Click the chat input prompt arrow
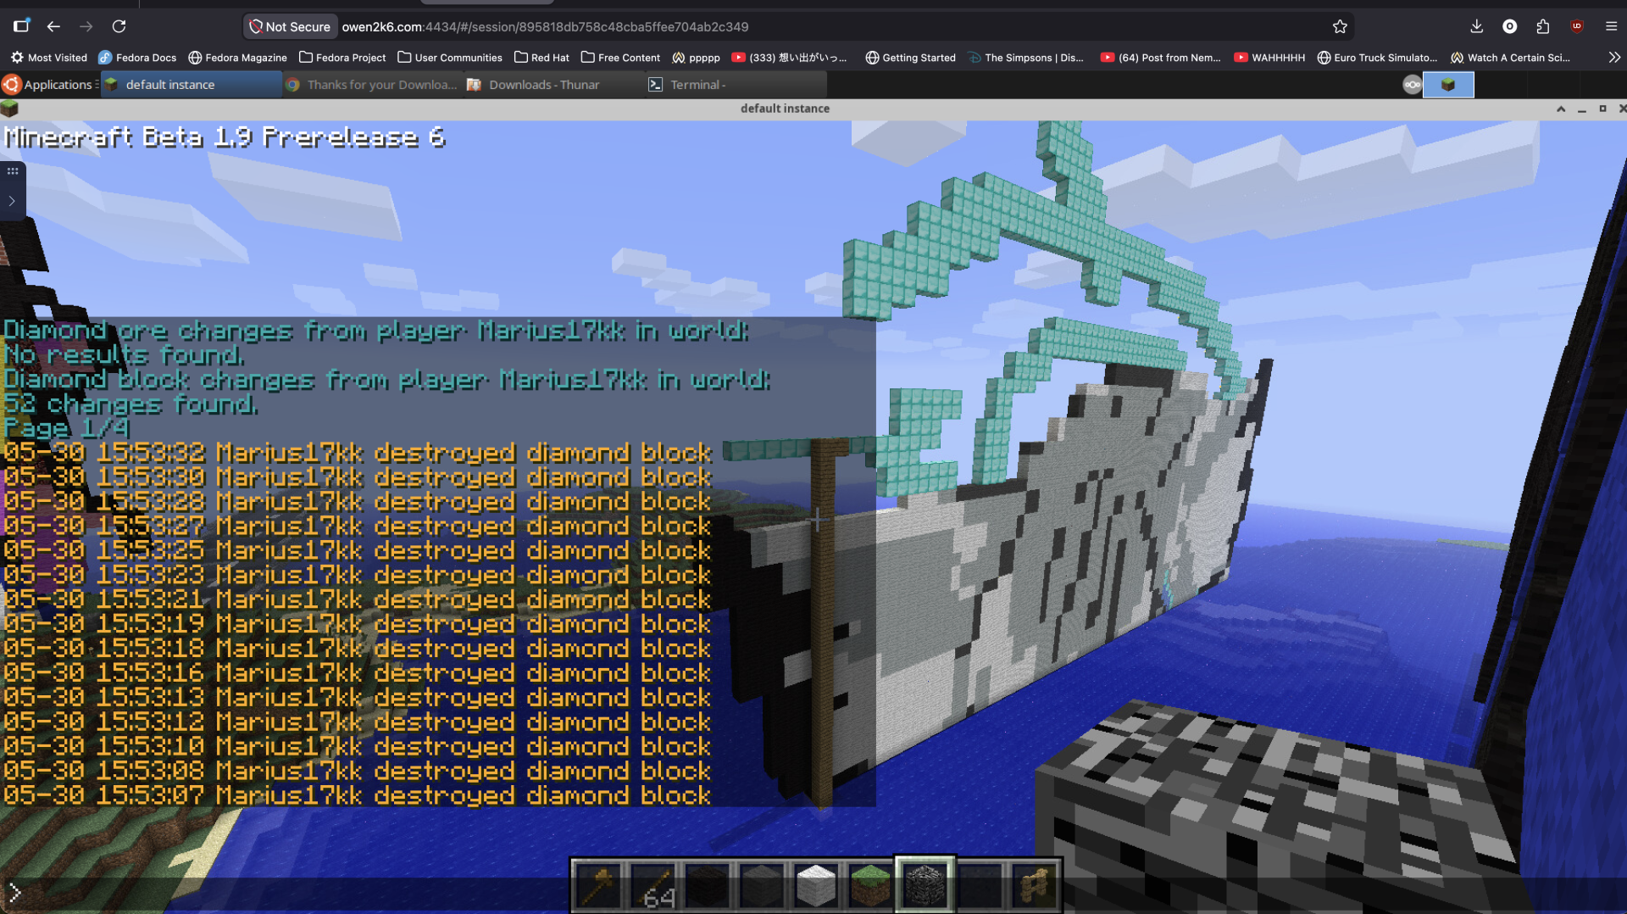The height and width of the screenshot is (914, 1627). pos(14,892)
